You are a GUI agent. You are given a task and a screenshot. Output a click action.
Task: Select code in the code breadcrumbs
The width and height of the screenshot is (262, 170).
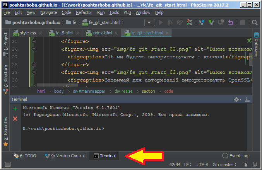169,91
